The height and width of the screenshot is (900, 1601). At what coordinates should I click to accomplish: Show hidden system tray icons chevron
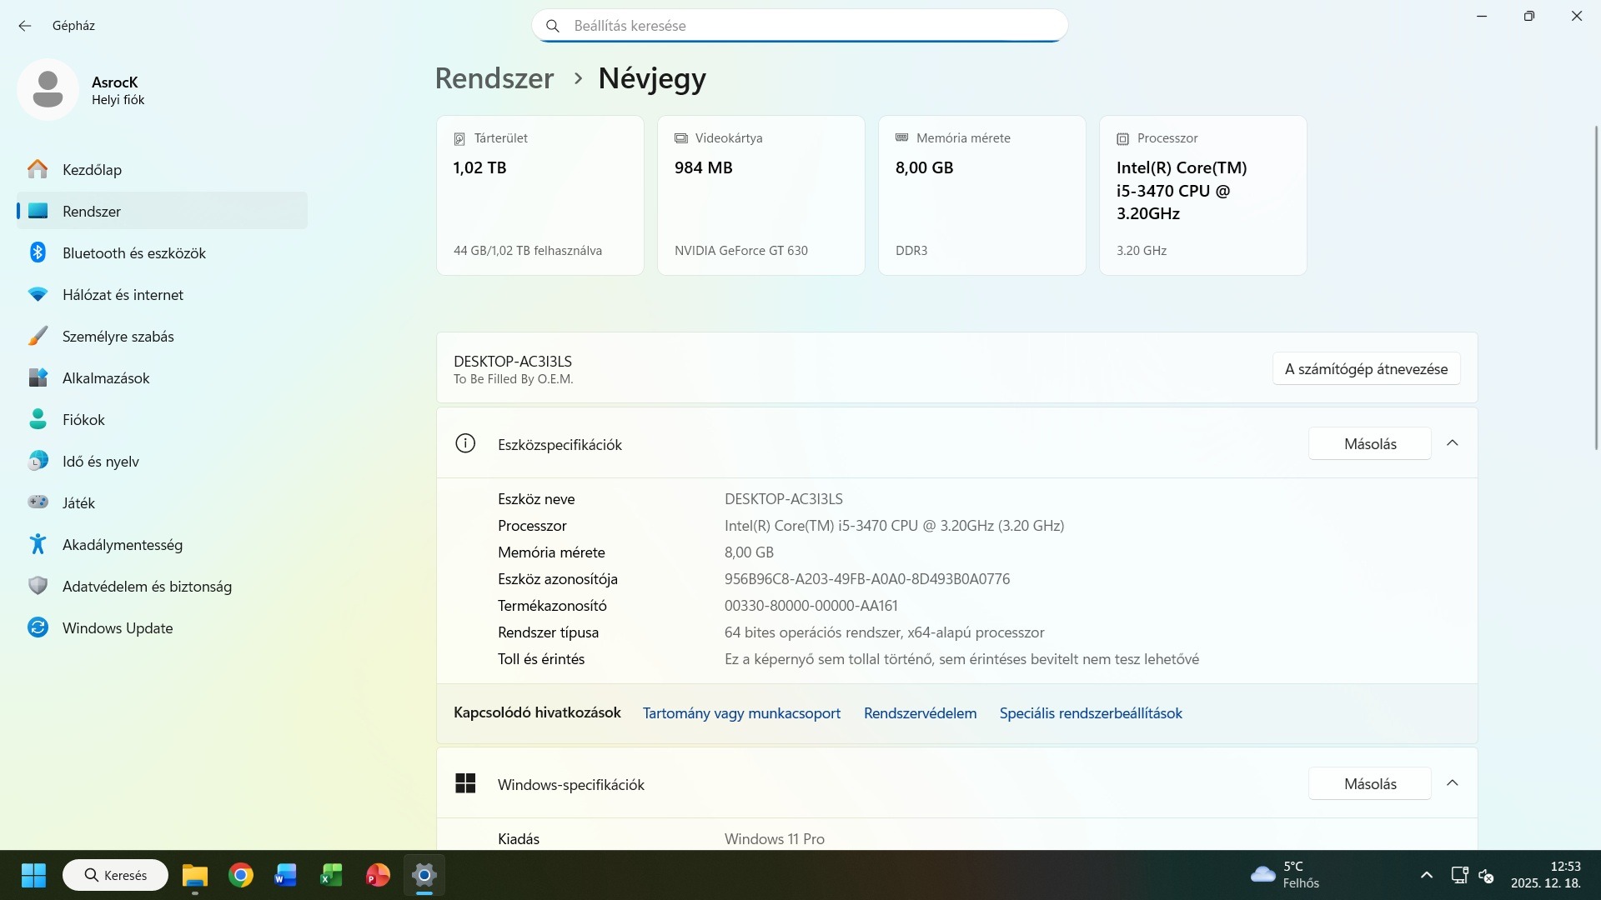click(x=1426, y=875)
